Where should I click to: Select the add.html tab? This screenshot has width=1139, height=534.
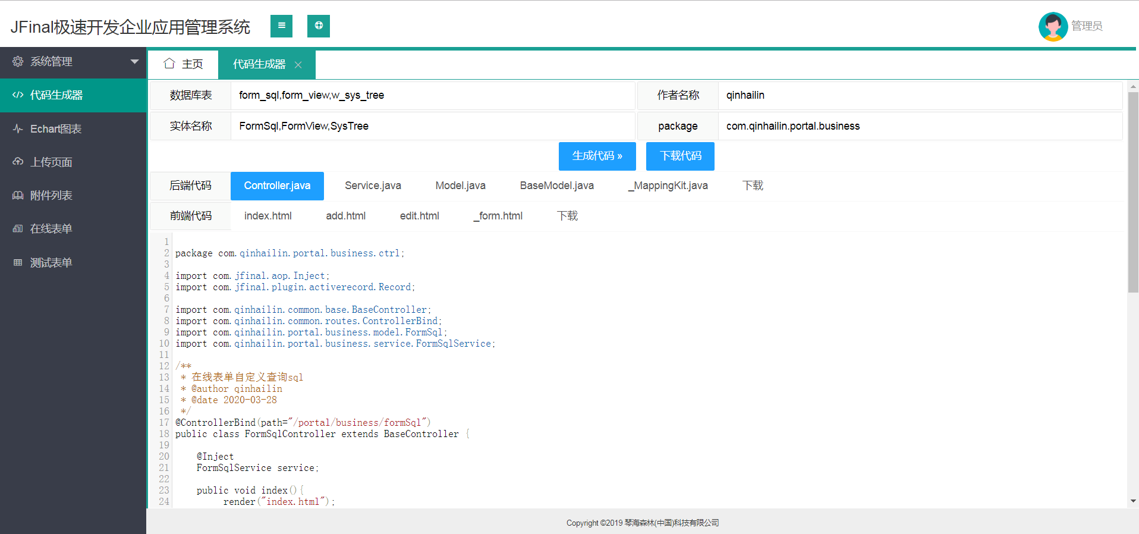click(x=345, y=216)
